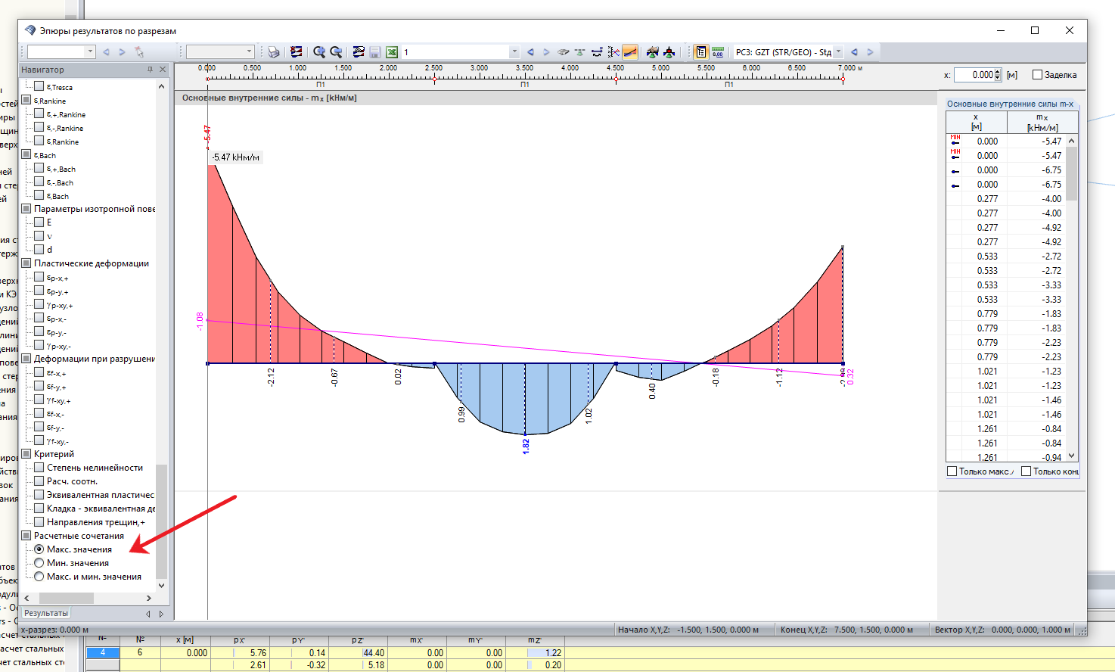
Task: Click the gray support icon with green base
Action: click(x=580, y=52)
